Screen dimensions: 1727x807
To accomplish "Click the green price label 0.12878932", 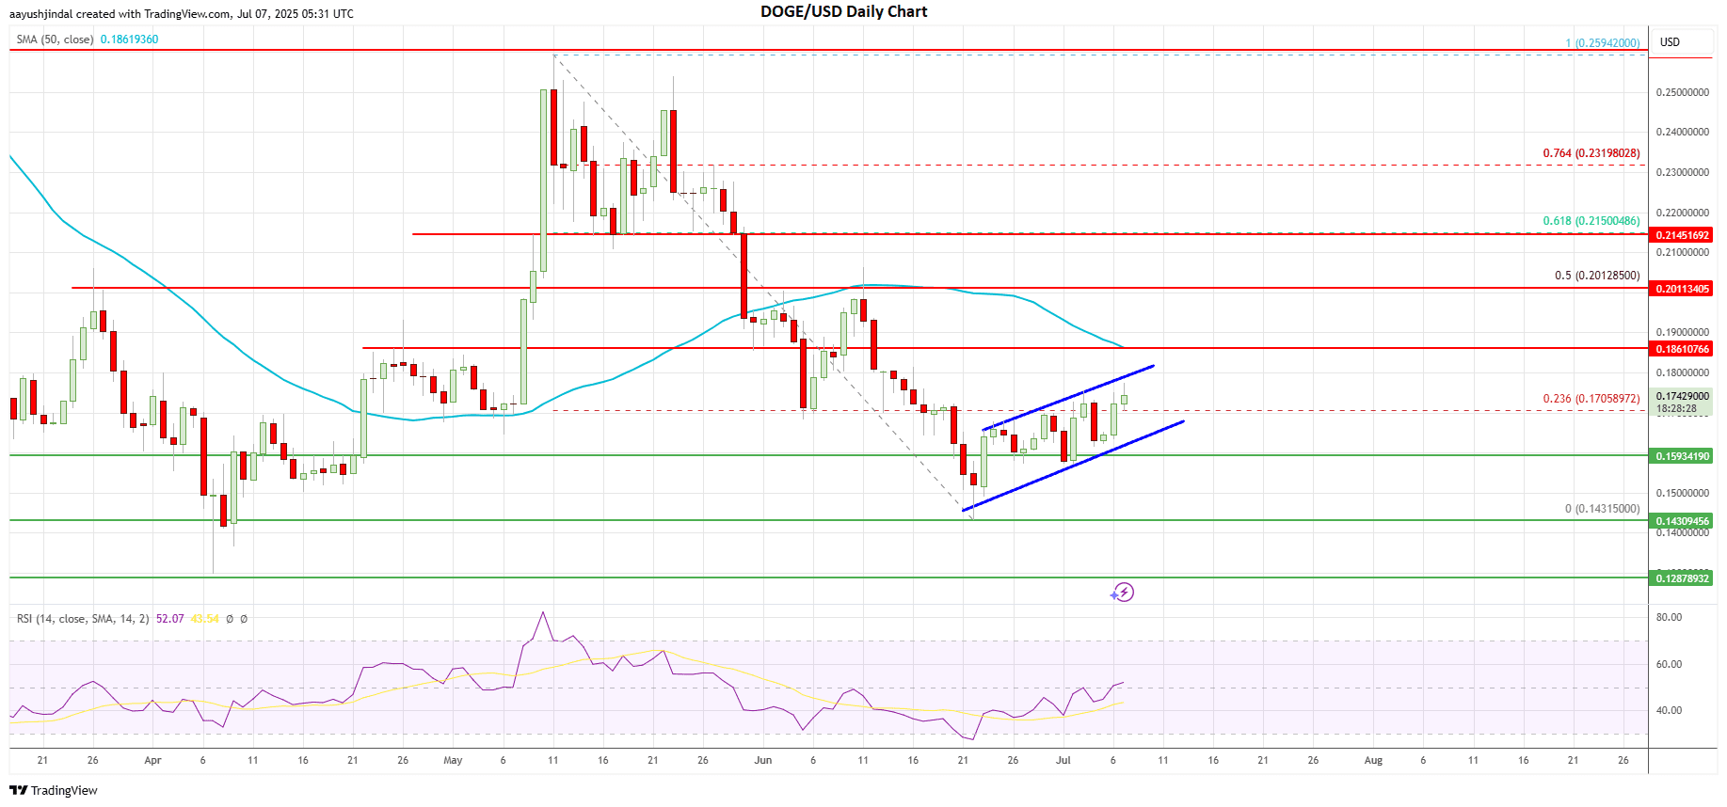I will [1682, 578].
